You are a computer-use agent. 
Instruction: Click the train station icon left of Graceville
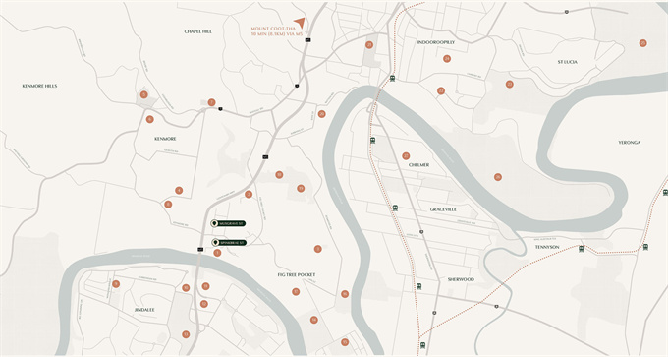[x=395, y=208]
